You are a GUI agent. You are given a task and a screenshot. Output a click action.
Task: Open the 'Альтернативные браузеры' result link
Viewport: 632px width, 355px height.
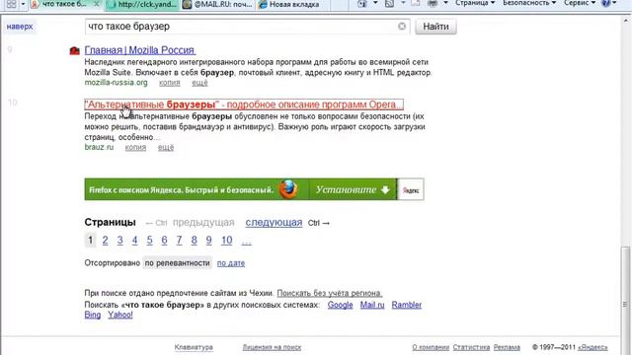click(244, 105)
